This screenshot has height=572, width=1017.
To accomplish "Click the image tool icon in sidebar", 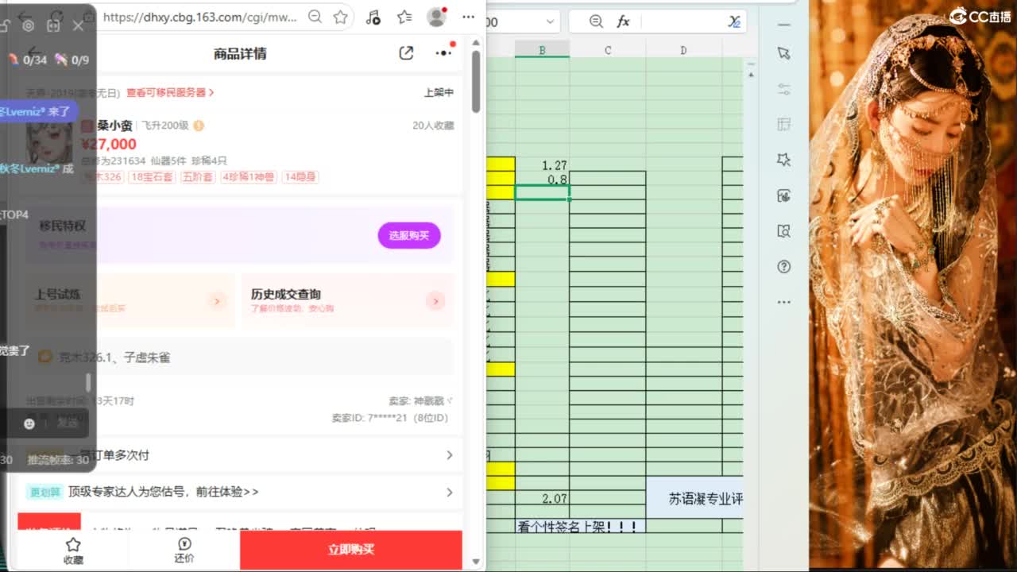I will coord(784,196).
